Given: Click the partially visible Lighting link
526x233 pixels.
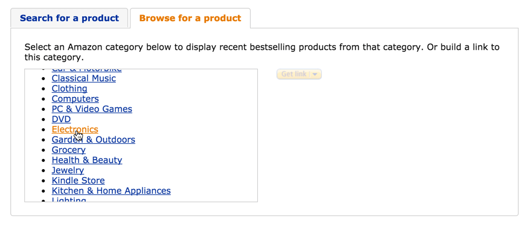Looking at the screenshot, I should (69, 199).
